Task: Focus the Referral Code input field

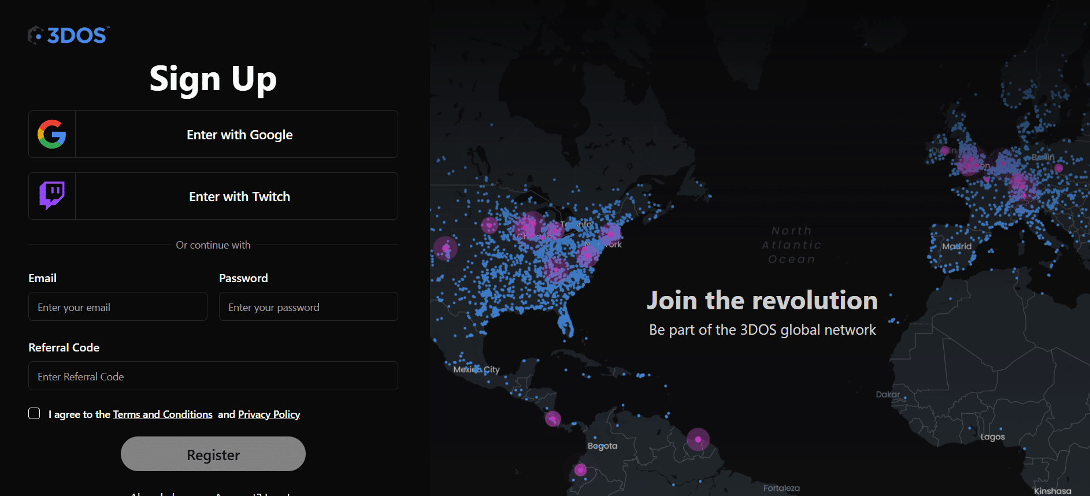Action: (x=213, y=376)
